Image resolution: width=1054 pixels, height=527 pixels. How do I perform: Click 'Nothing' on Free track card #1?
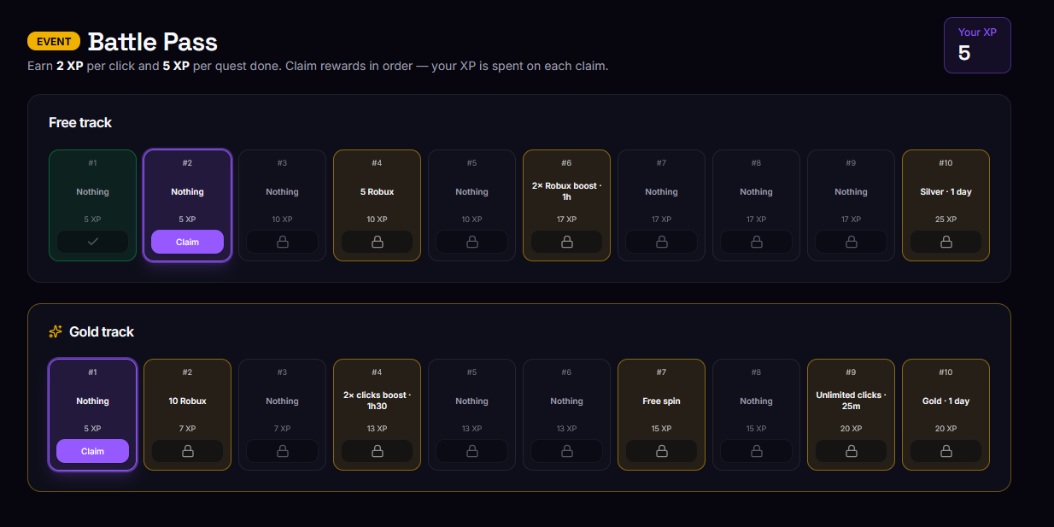pos(92,192)
